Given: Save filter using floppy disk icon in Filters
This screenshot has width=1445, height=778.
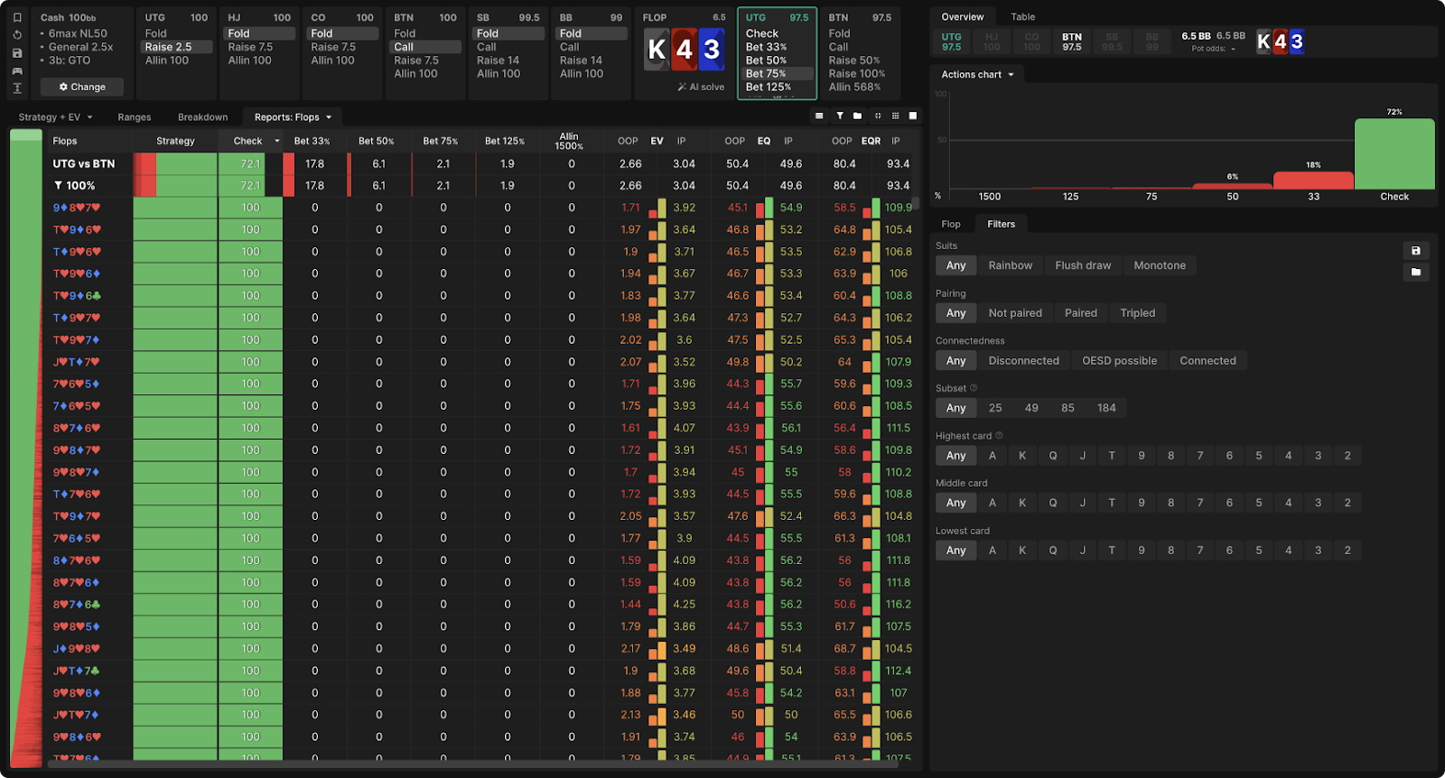Looking at the screenshot, I should click(1415, 251).
